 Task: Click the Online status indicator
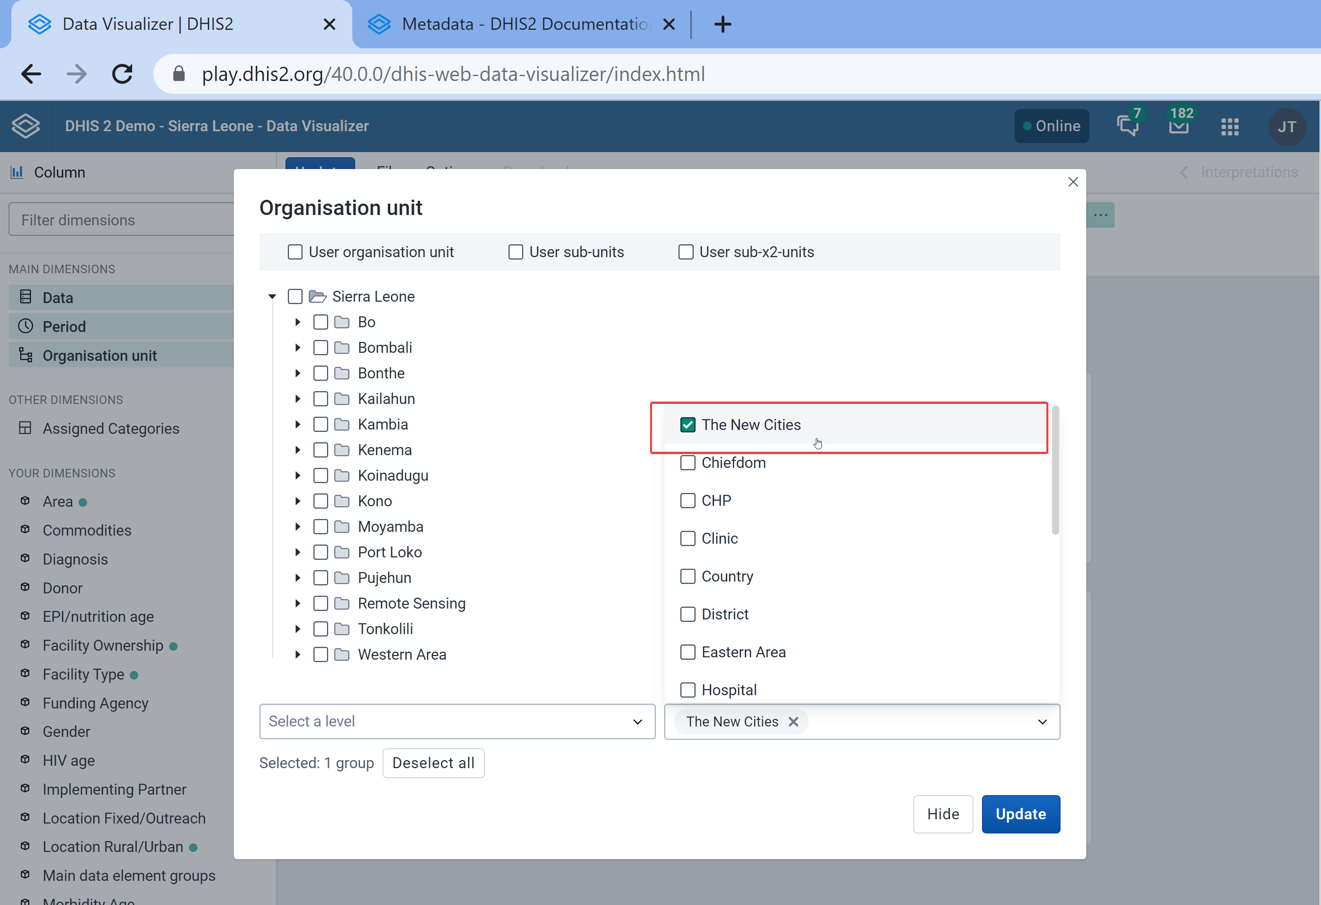tap(1052, 125)
